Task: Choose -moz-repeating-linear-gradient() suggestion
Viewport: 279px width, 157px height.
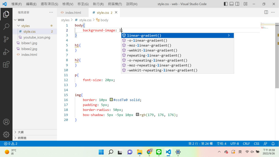Action: point(177,65)
